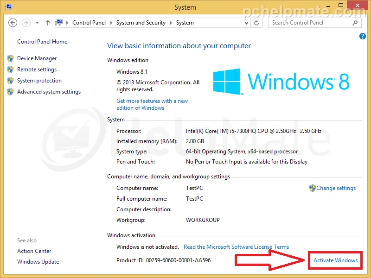
Task: Select System and Security breadcrumb
Action: [141, 23]
